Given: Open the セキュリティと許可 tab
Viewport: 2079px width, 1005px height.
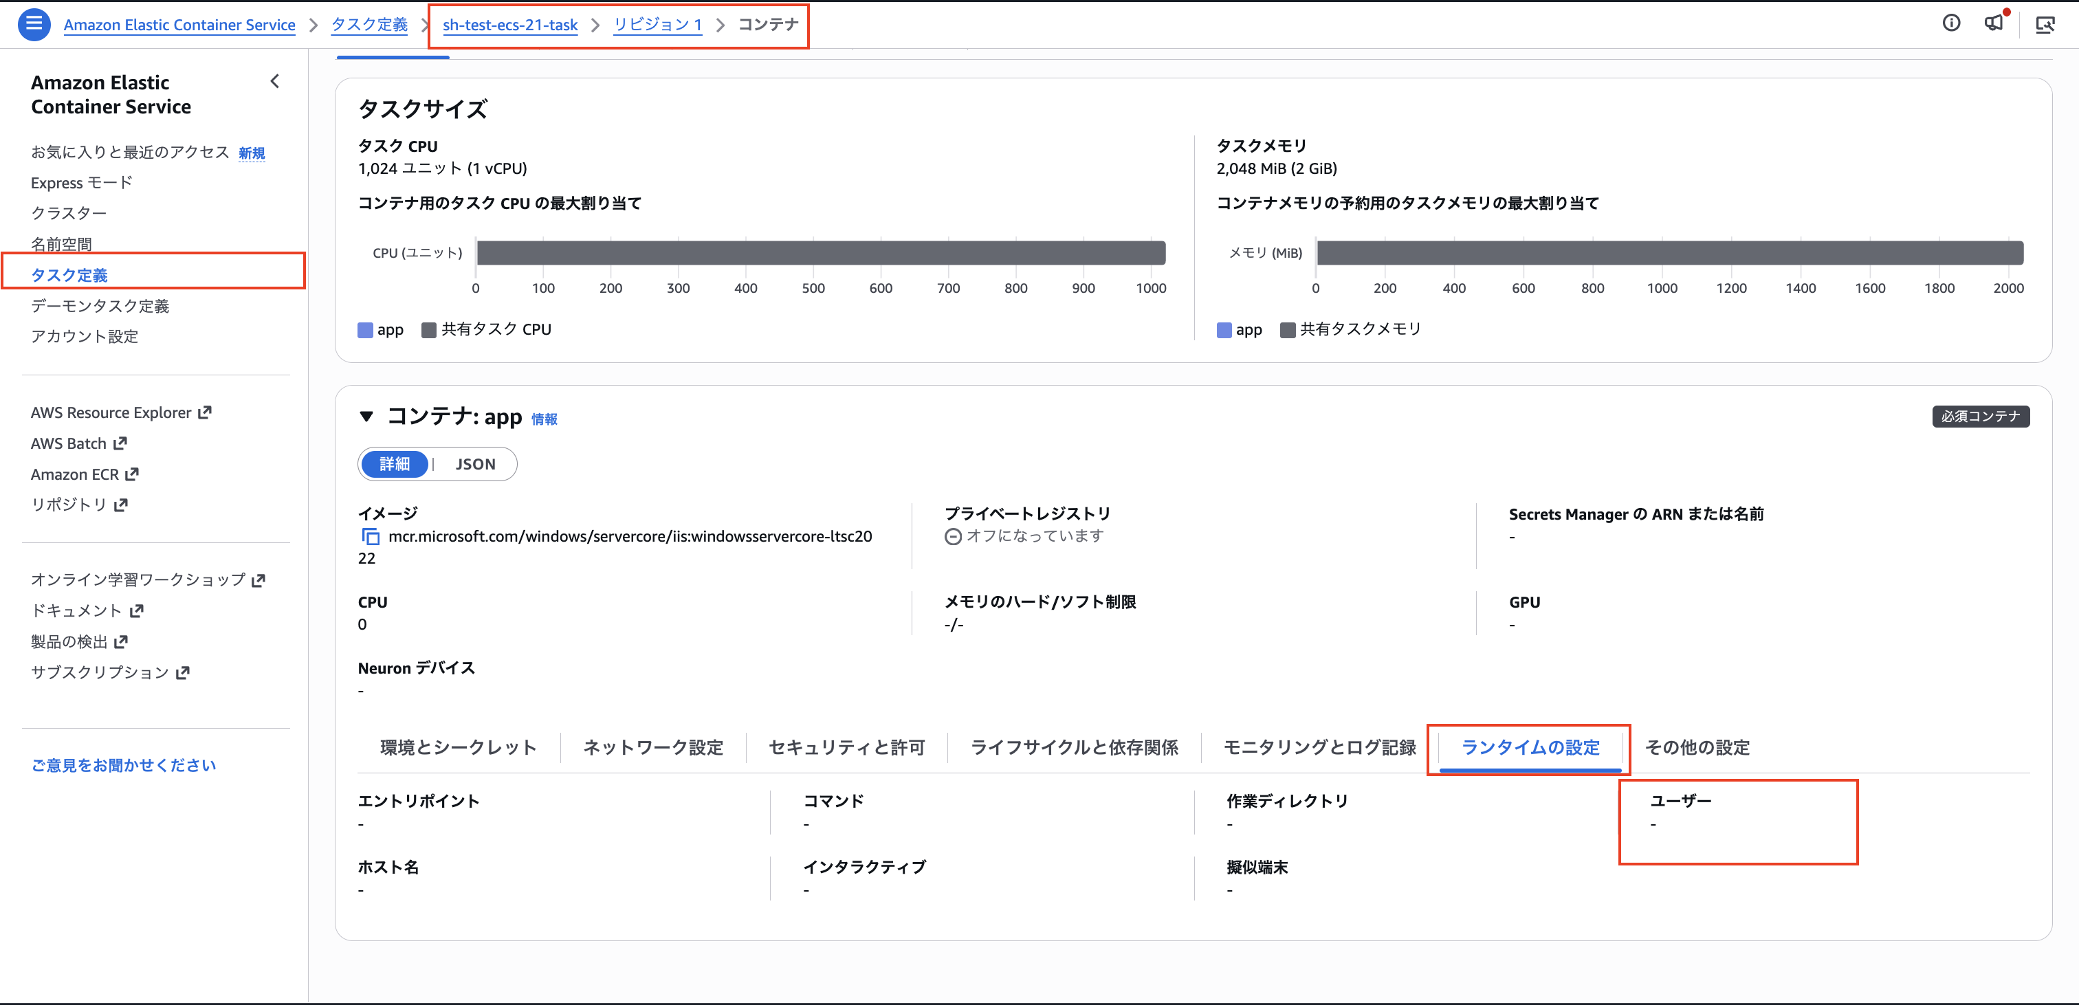Looking at the screenshot, I should 846,747.
